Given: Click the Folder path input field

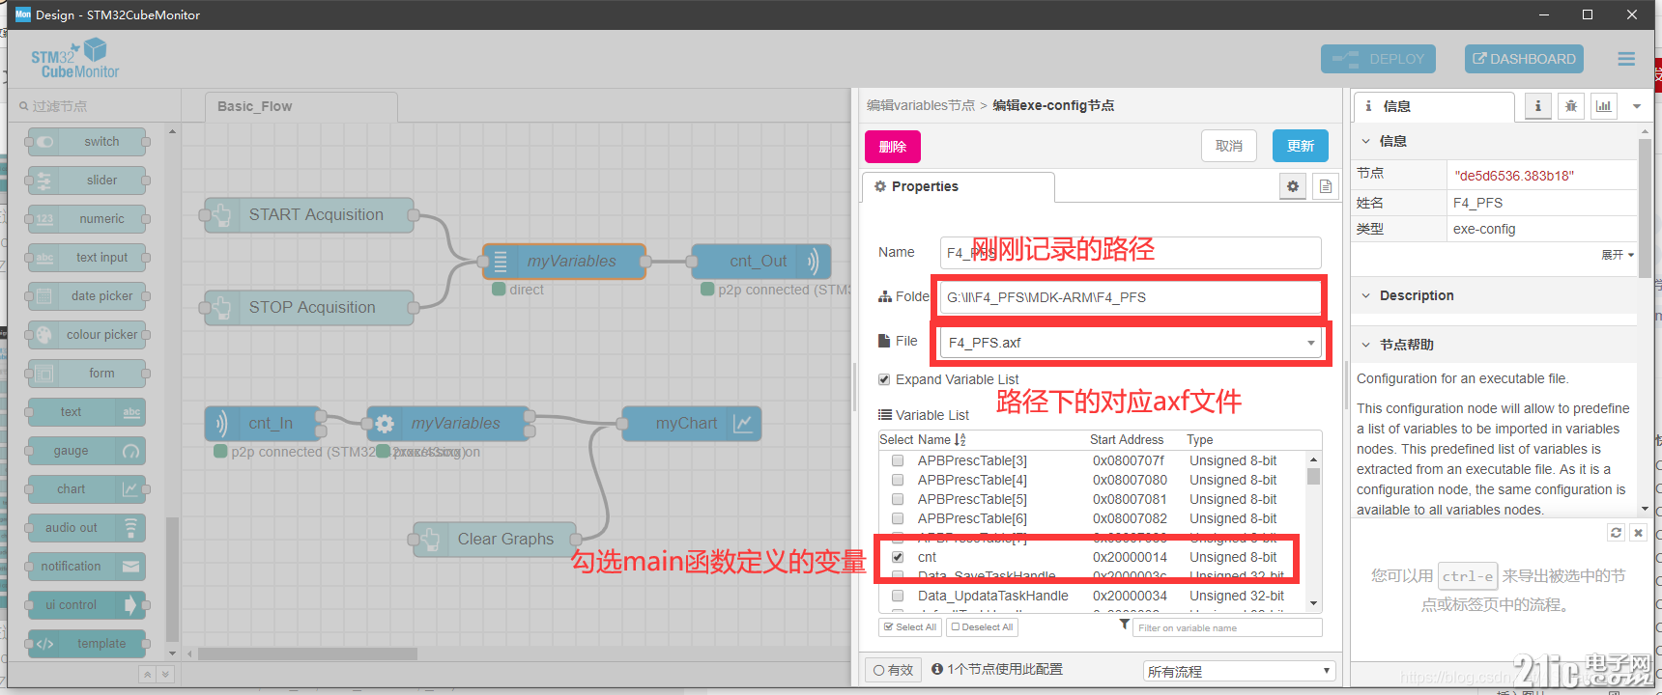Looking at the screenshot, I should [1131, 297].
